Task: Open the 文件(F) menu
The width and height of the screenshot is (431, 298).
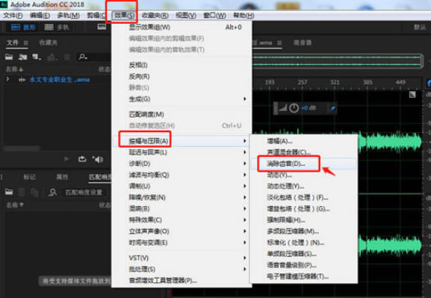Action: (13, 16)
